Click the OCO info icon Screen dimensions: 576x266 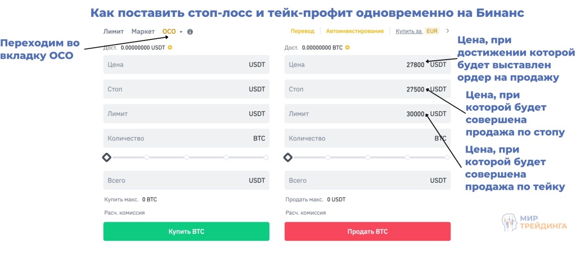tap(190, 31)
